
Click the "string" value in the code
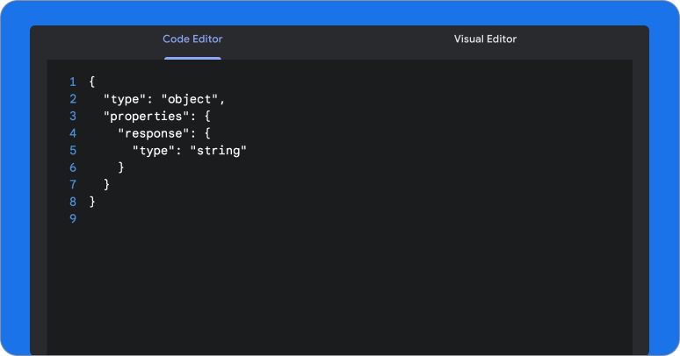(x=219, y=151)
